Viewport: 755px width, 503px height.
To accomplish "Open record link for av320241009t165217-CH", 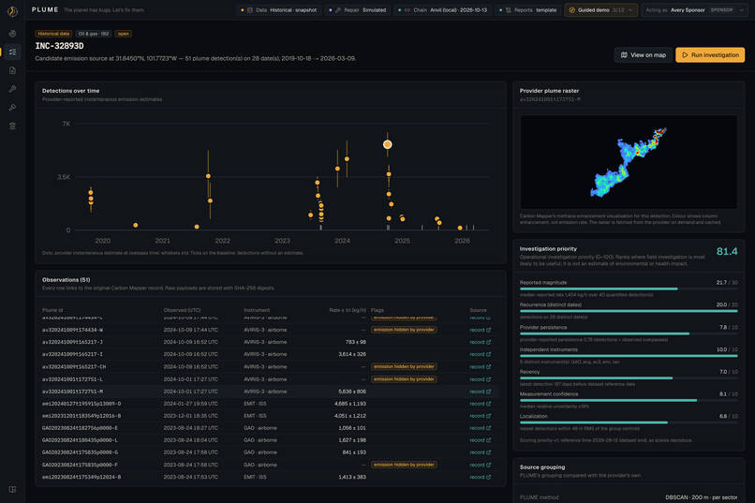I will 480,367.
